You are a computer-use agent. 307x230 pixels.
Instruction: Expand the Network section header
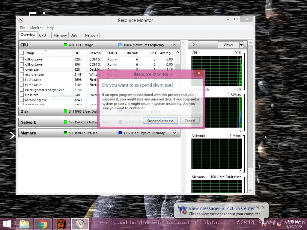[99, 122]
